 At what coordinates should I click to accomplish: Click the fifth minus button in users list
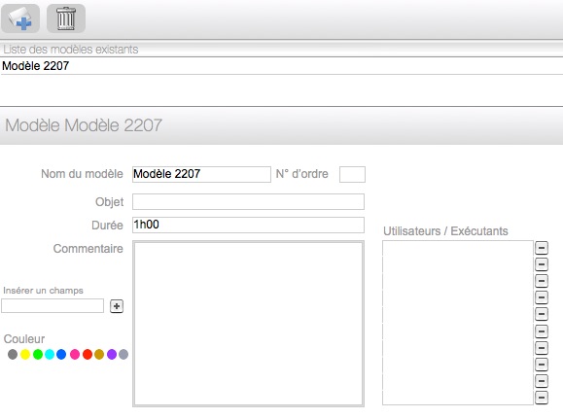[542, 314]
